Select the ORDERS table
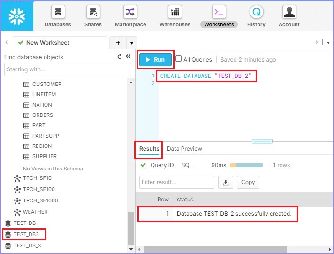 [38, 115]
